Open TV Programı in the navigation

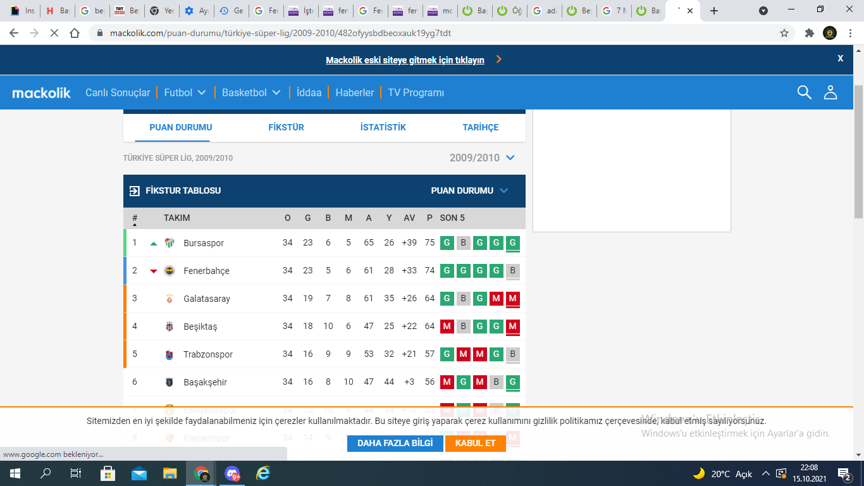[416, 92]
